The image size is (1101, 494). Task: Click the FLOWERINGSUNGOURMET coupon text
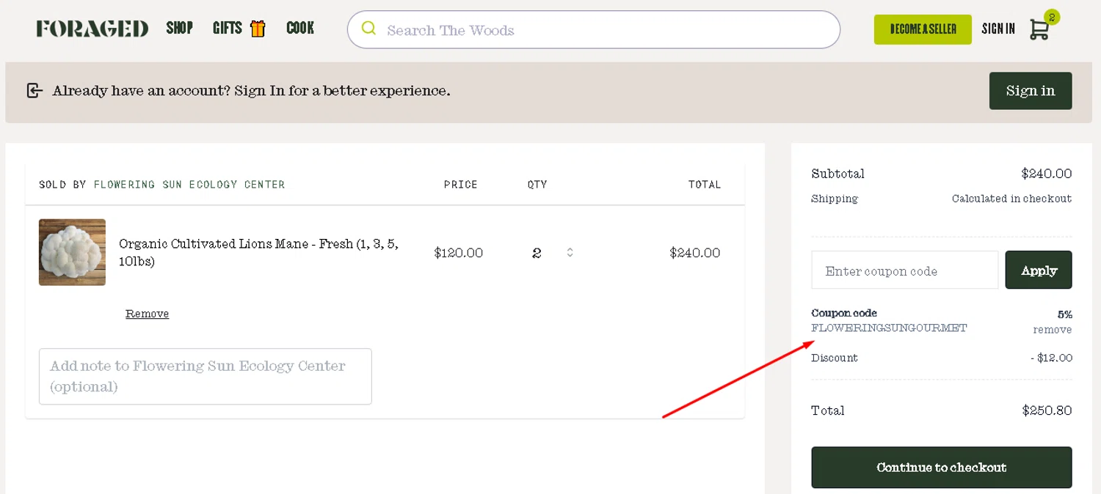point(889,328)
